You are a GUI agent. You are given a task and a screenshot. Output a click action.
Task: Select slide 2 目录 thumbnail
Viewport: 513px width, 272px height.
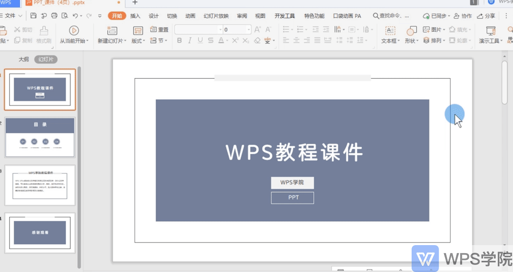[40, 138]
